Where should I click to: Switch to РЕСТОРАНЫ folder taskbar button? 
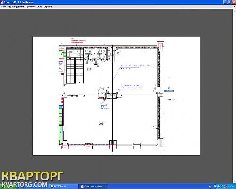click(63, 186)
